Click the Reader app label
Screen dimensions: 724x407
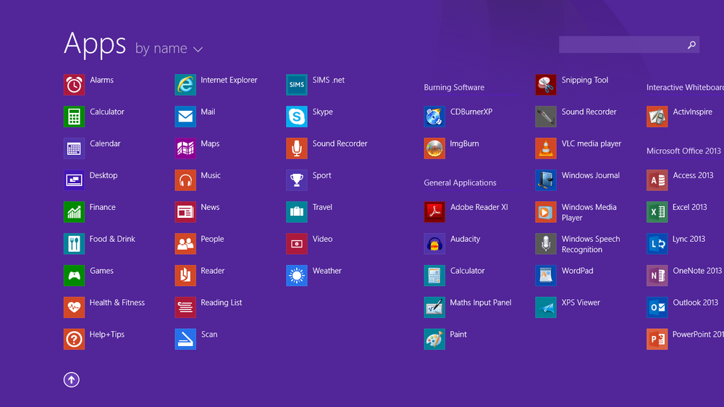(x=212, y=271)
